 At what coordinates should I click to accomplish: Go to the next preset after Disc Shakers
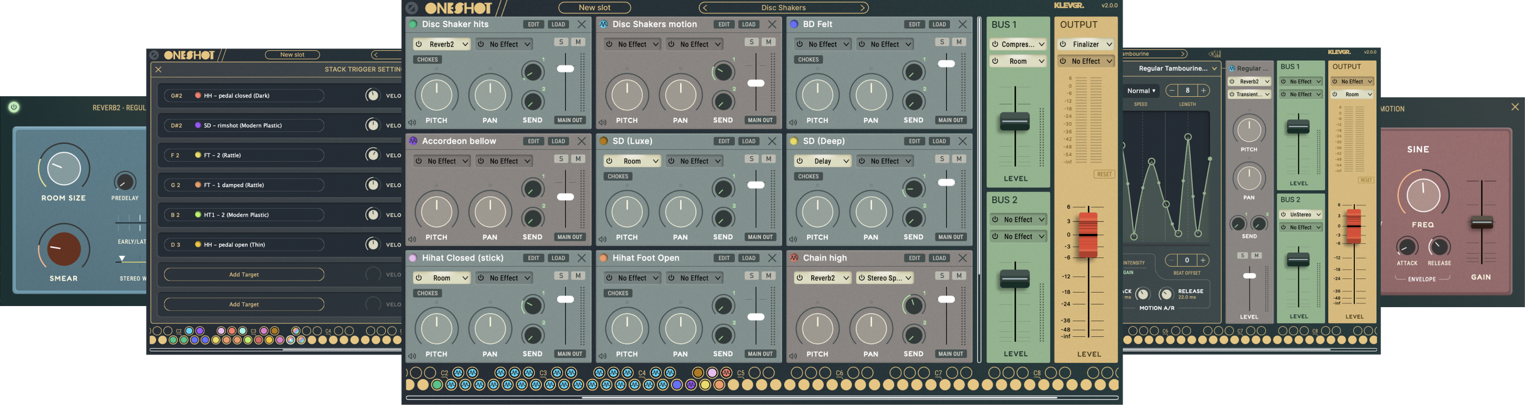863,8
